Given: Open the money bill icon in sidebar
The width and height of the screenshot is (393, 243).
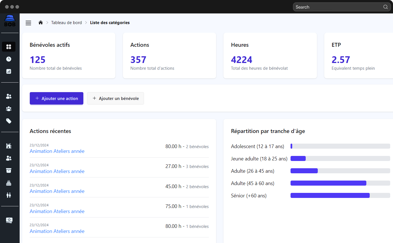Looking at the screenshot, I should tap(9, 220).
